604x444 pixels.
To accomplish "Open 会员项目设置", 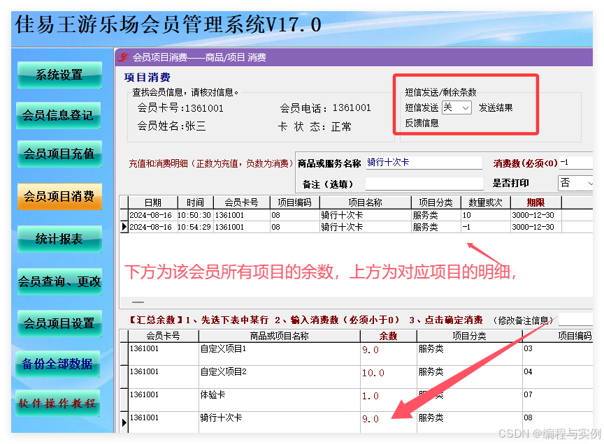I will point(59,323).
